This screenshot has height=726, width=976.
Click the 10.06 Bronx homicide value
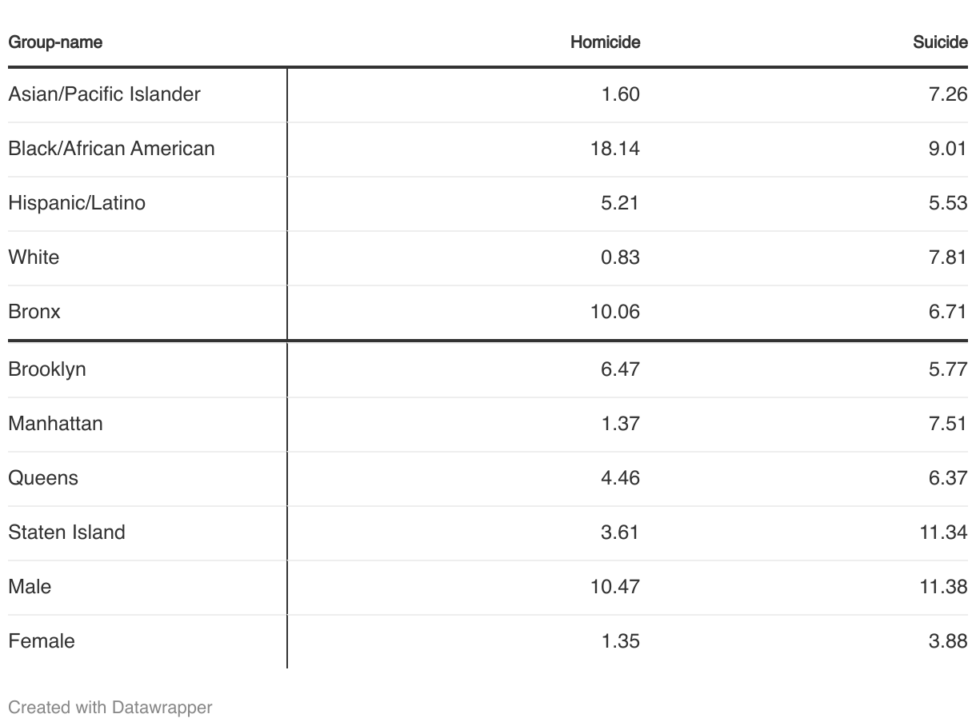(615, 312)
